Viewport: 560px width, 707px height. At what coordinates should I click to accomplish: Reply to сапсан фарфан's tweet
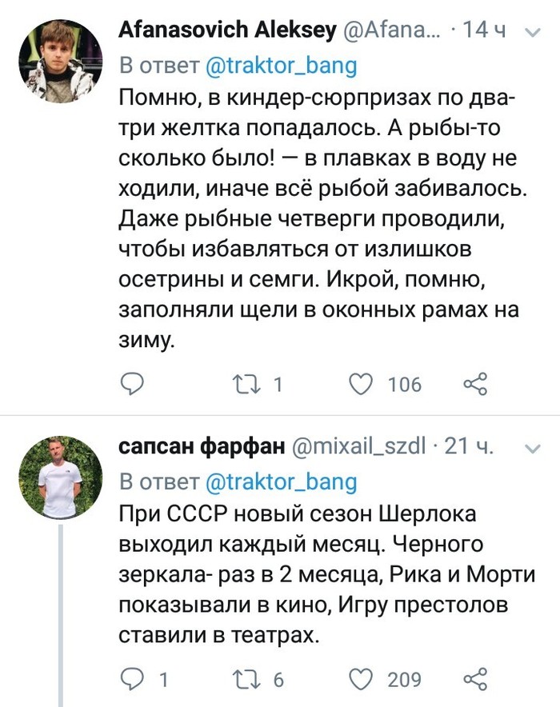pyautogui.click(x=131, y=680)
